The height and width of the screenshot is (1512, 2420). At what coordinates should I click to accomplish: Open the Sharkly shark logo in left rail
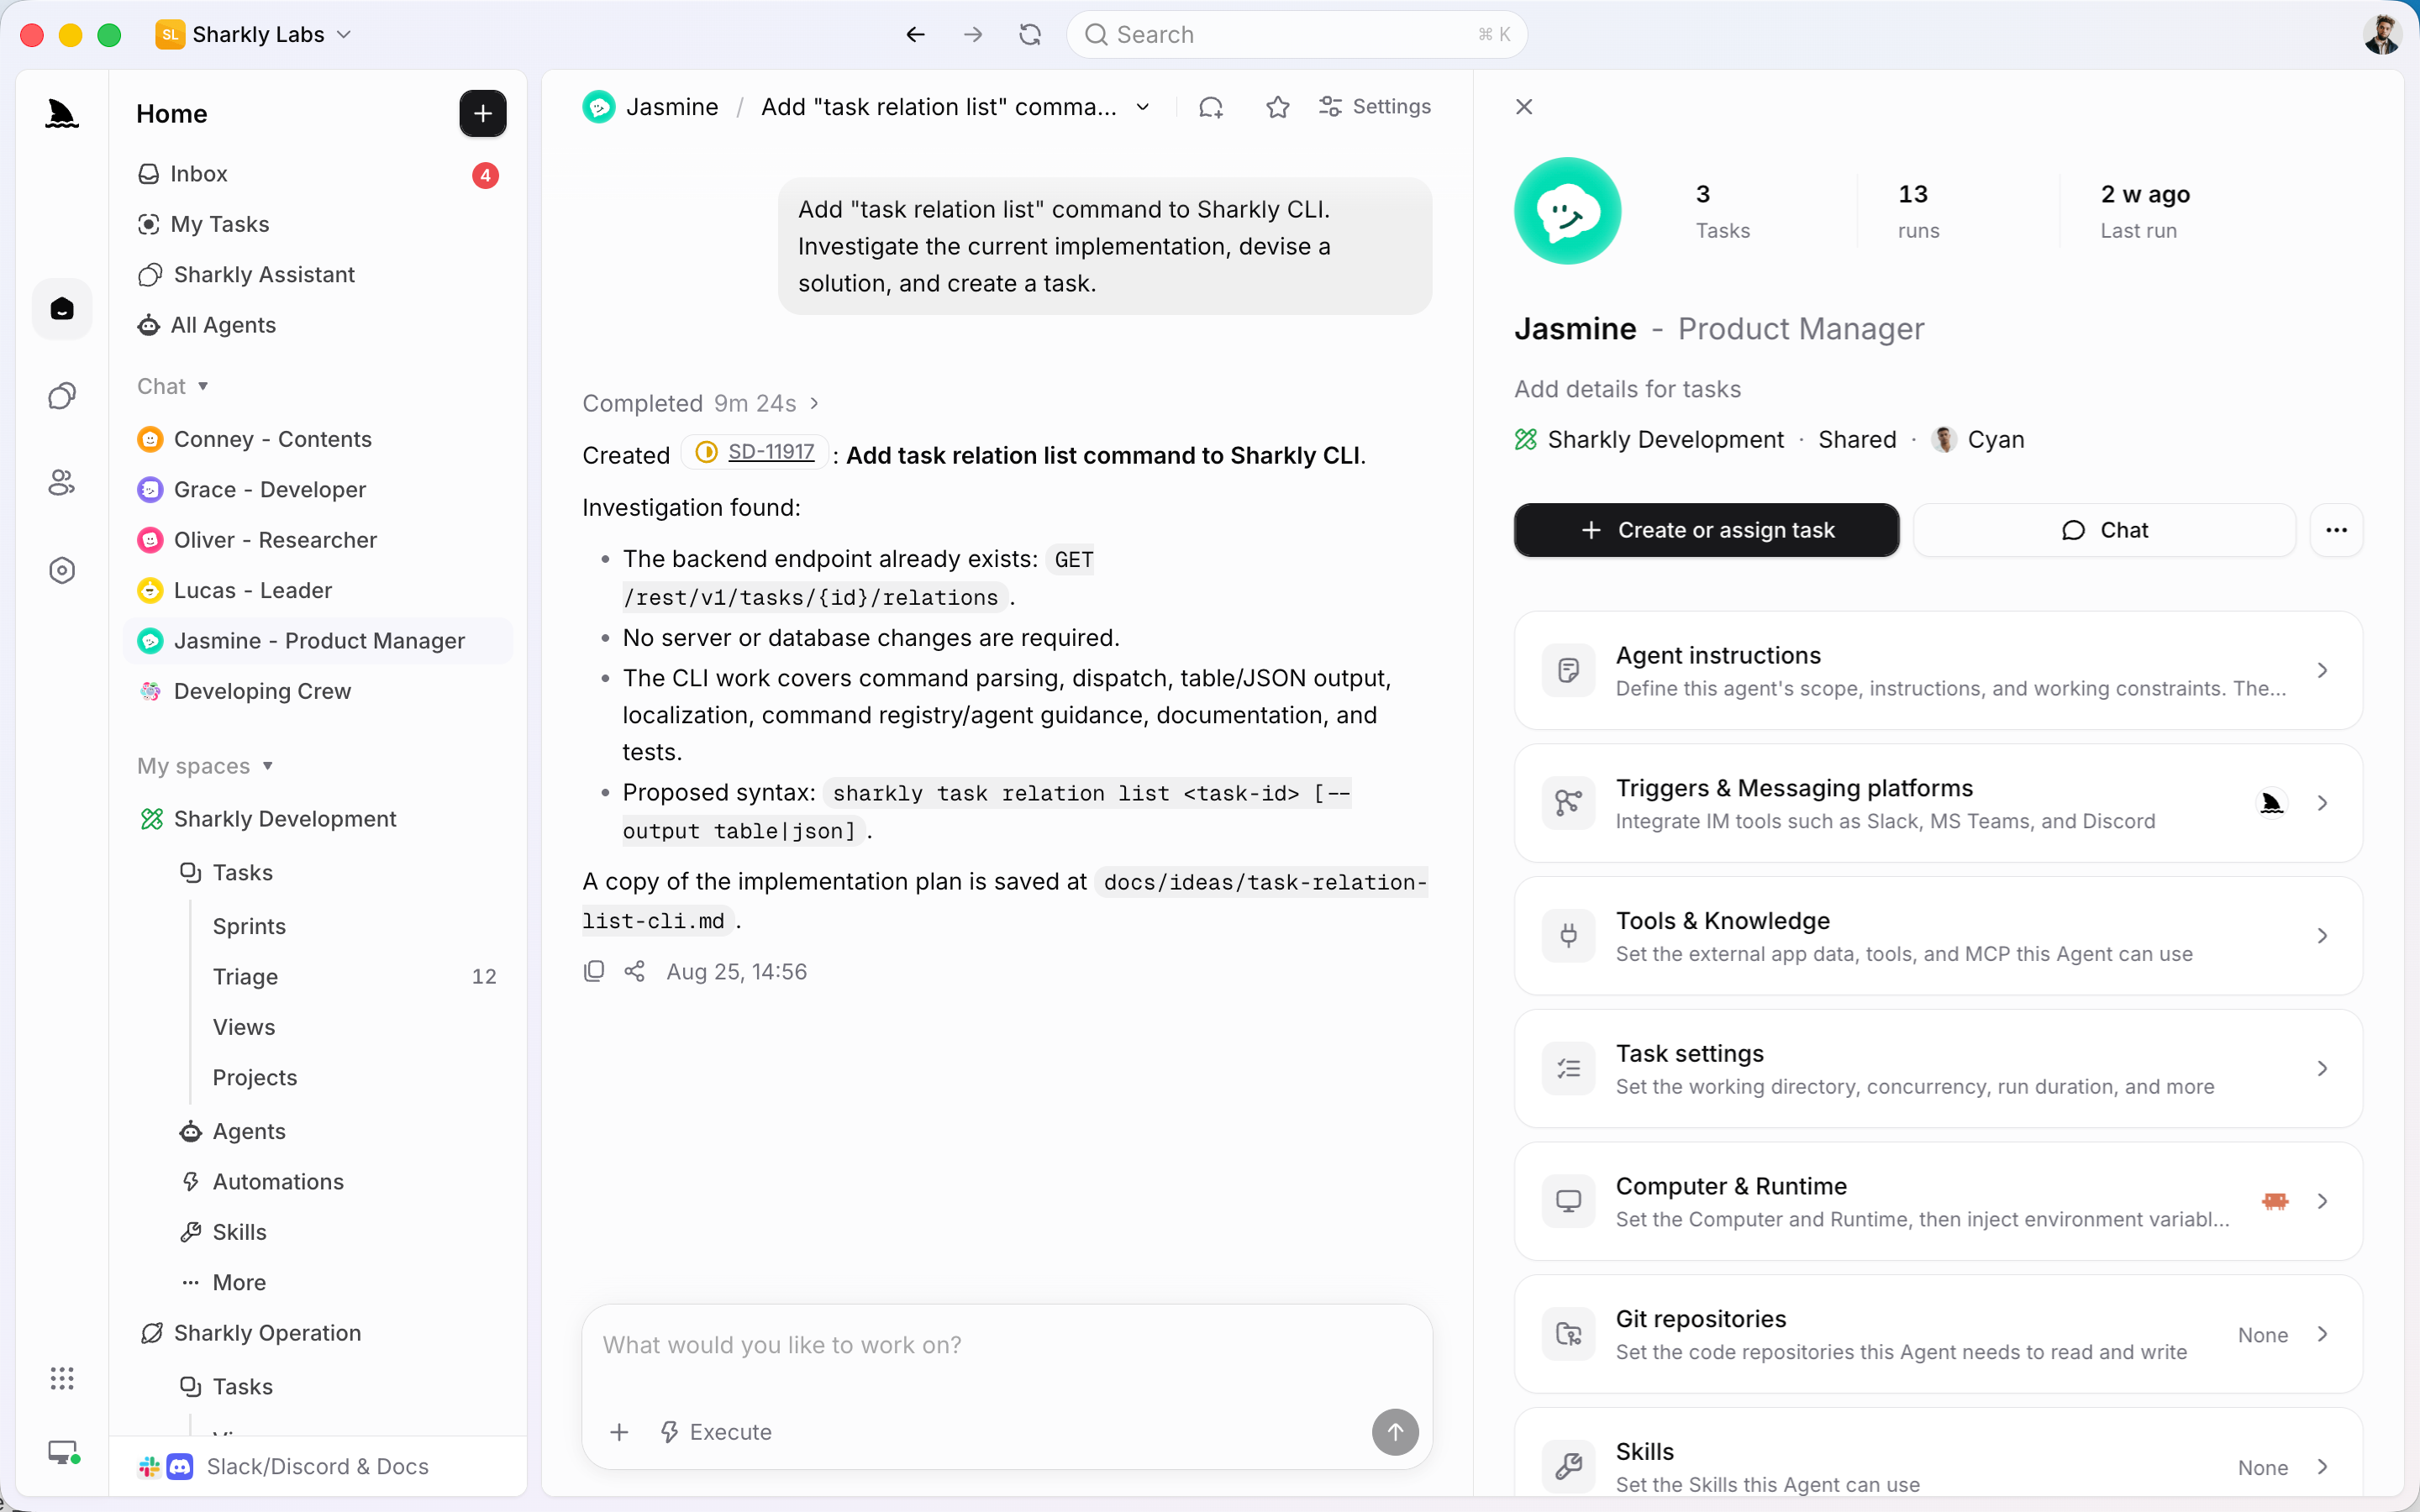62,114
